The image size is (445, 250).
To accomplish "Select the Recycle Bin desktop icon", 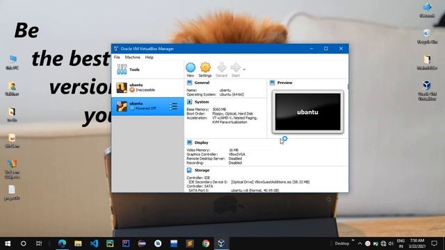I will [427, 36].
